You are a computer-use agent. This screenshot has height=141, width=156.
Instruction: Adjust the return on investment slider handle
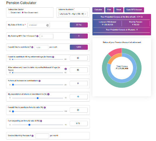[x=38, y=98]
